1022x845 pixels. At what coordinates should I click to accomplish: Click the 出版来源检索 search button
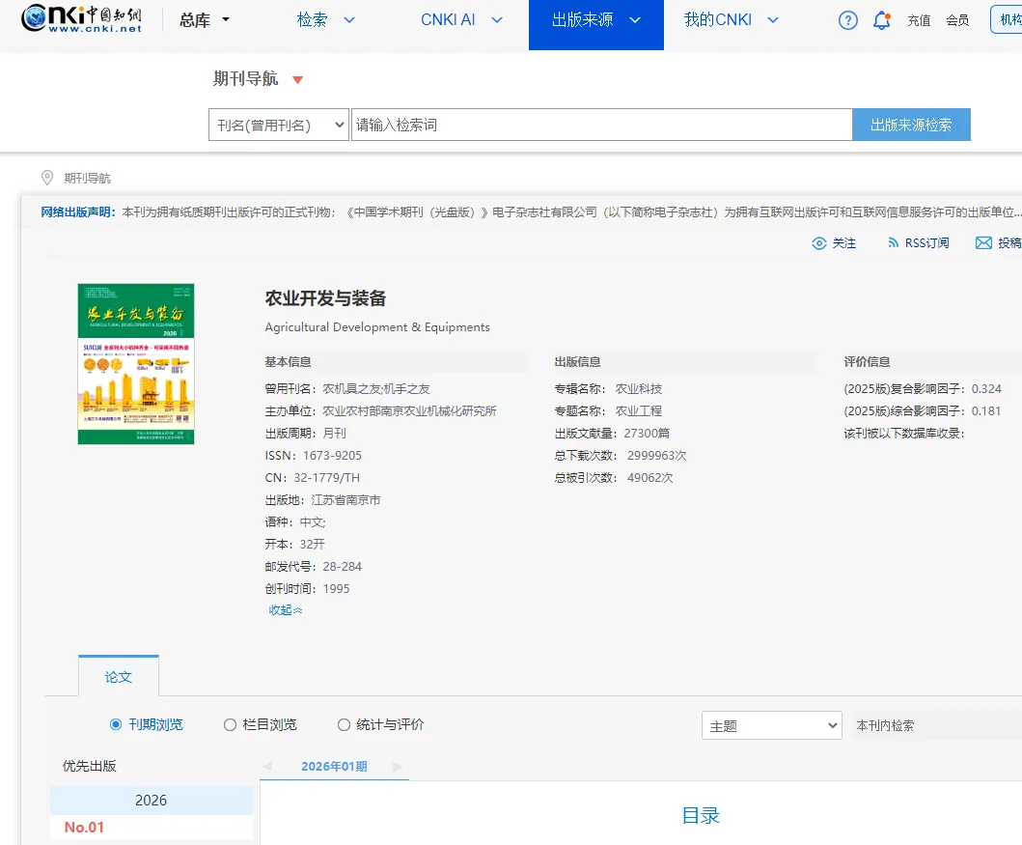click(911, 125)
